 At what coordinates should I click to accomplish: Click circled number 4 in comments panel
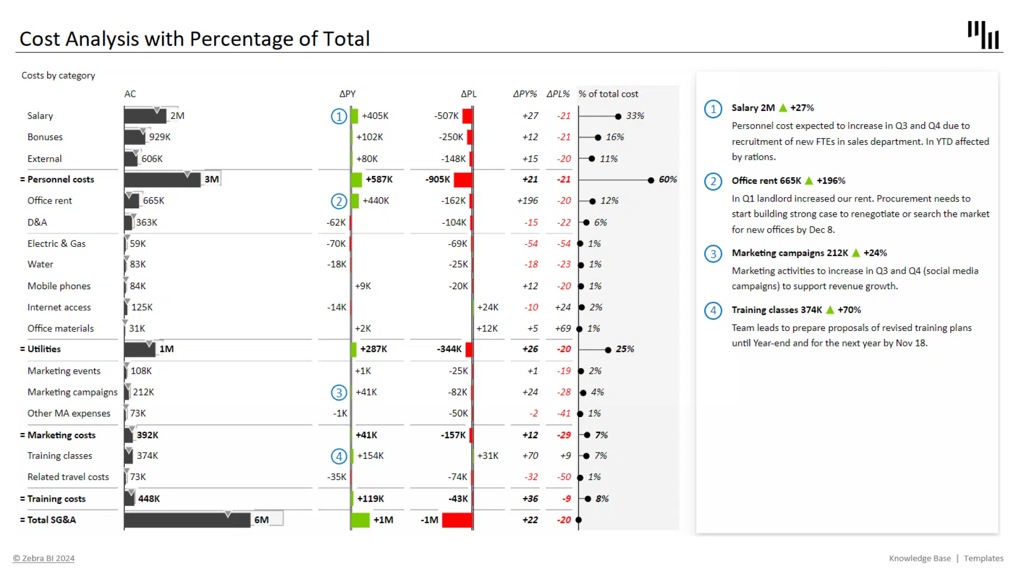[713, 310]
